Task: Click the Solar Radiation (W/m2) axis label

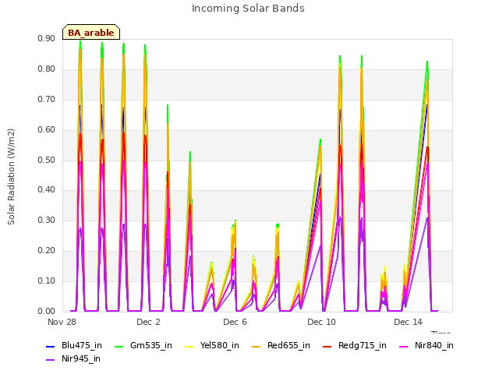Action: pyautogui.click(x=11, y=177)
